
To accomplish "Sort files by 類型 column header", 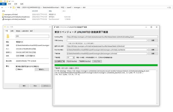I will (55, 11).
